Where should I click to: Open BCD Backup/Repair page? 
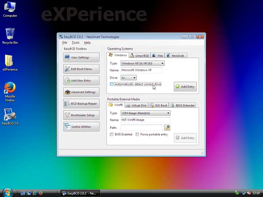pos(81,104)
